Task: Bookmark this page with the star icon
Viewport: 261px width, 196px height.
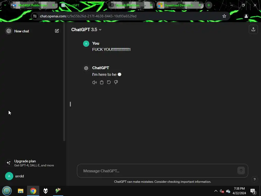Action: click(224, 16)
